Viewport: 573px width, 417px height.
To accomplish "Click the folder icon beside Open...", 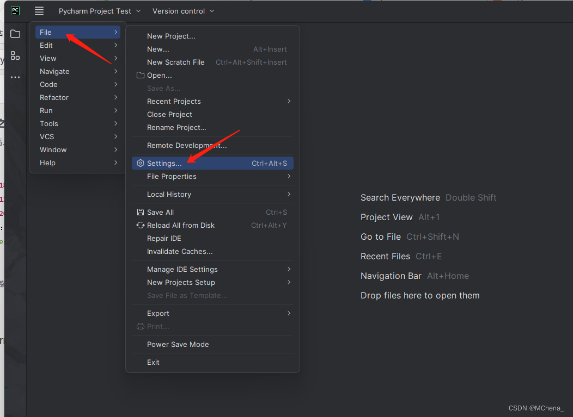I will coord(141,75).
